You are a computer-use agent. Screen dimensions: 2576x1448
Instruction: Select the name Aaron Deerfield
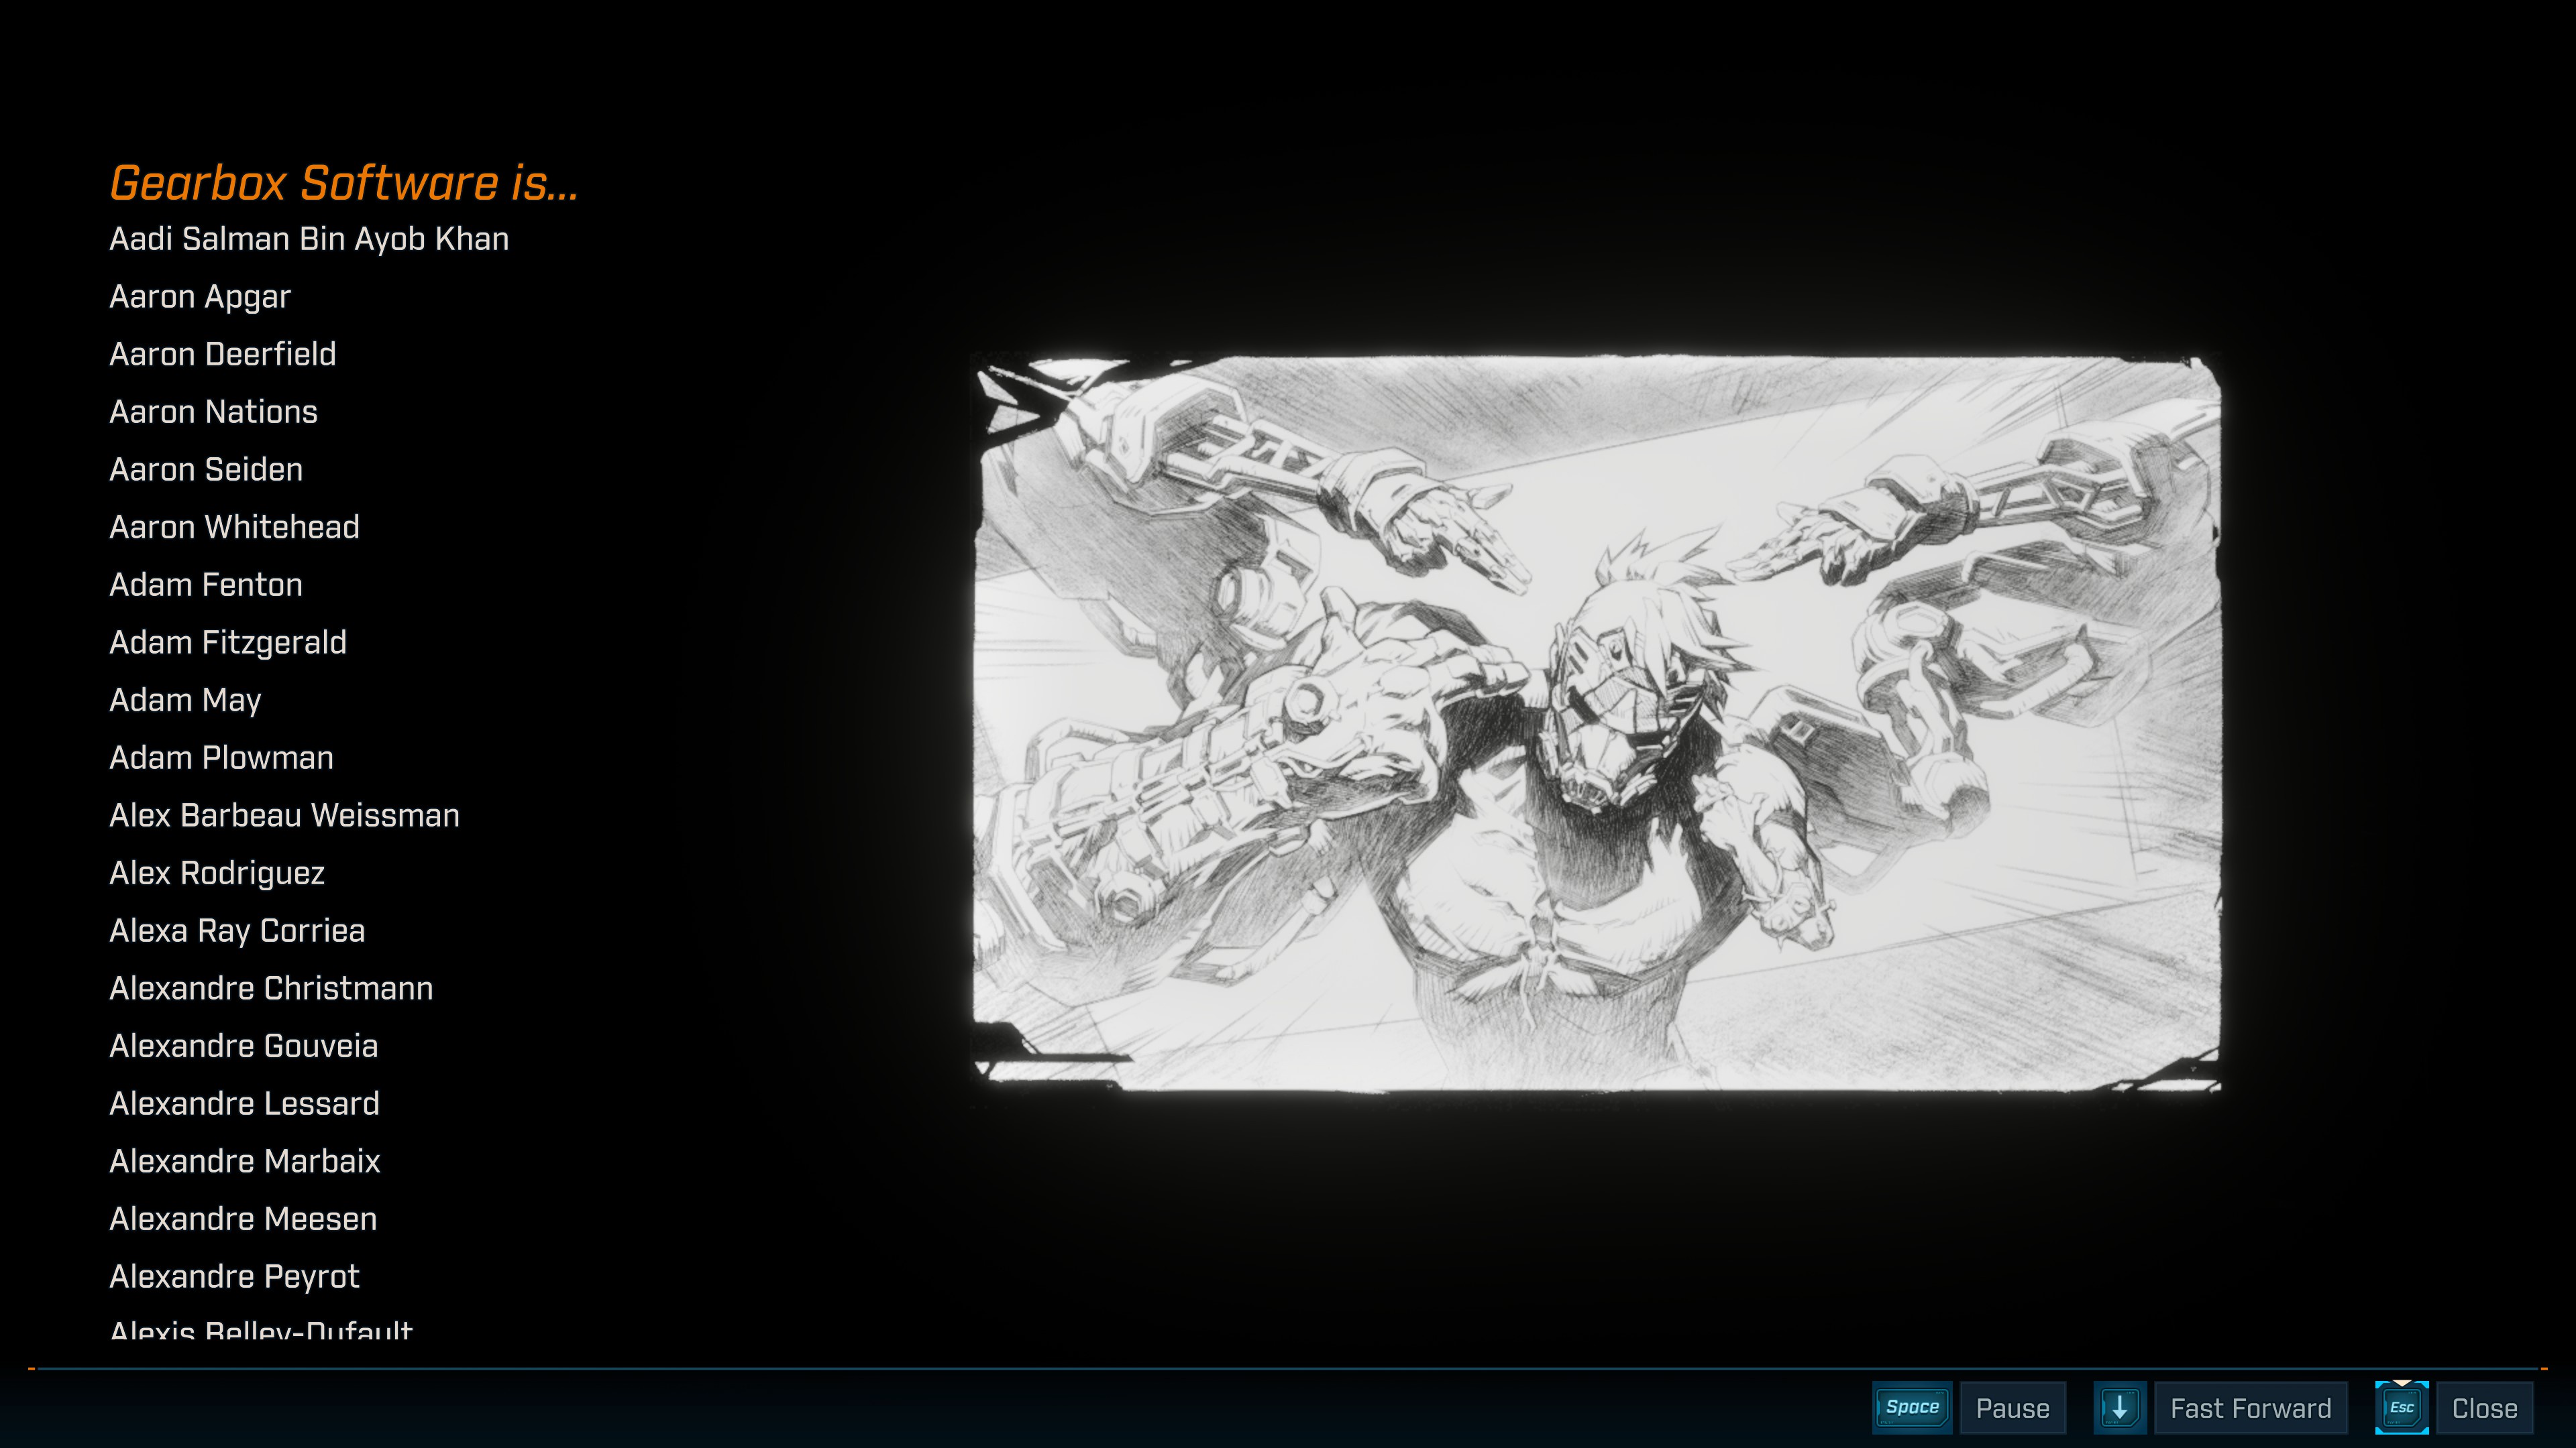tap(223, 354)
